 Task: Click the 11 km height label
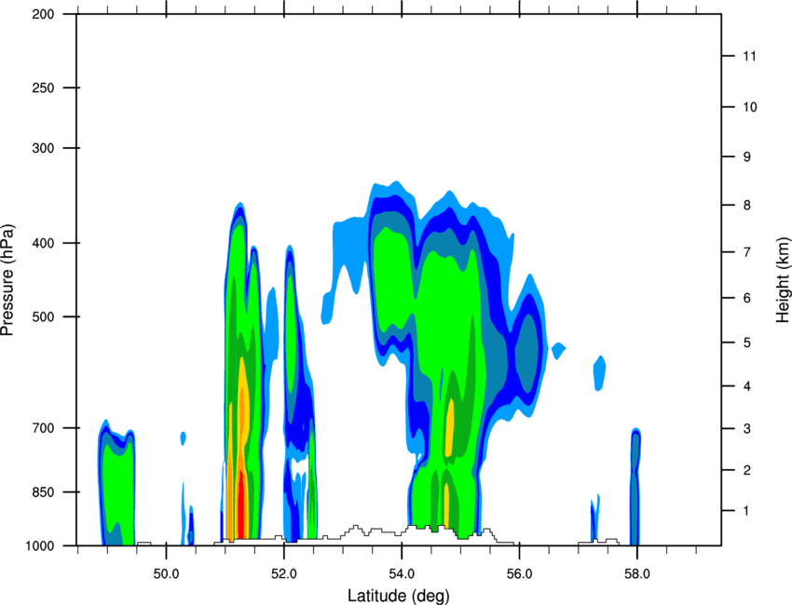pos(749,56)
